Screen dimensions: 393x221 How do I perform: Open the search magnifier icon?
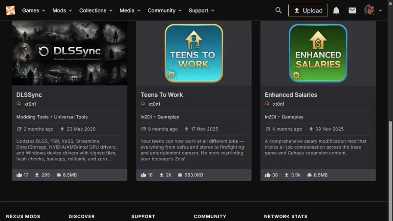[x=278, y=10]
